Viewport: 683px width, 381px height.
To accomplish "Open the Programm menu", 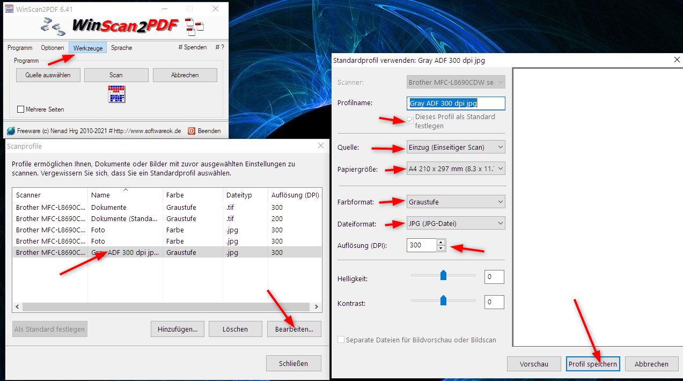I will click(20, 48).
